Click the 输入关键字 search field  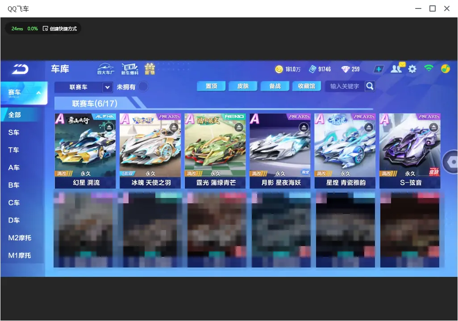pos(345,86)
